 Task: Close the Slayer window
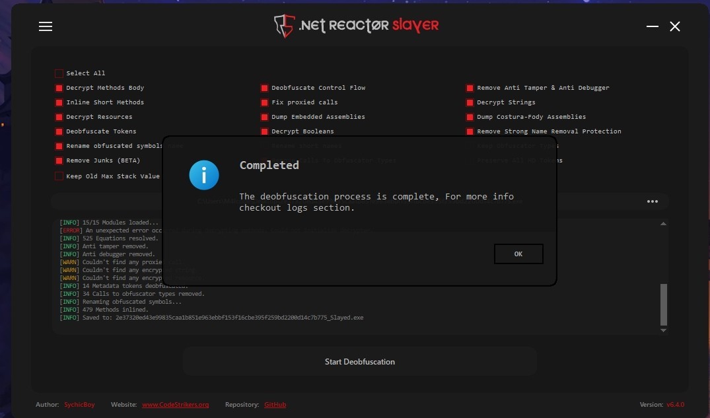click(675, 26)
